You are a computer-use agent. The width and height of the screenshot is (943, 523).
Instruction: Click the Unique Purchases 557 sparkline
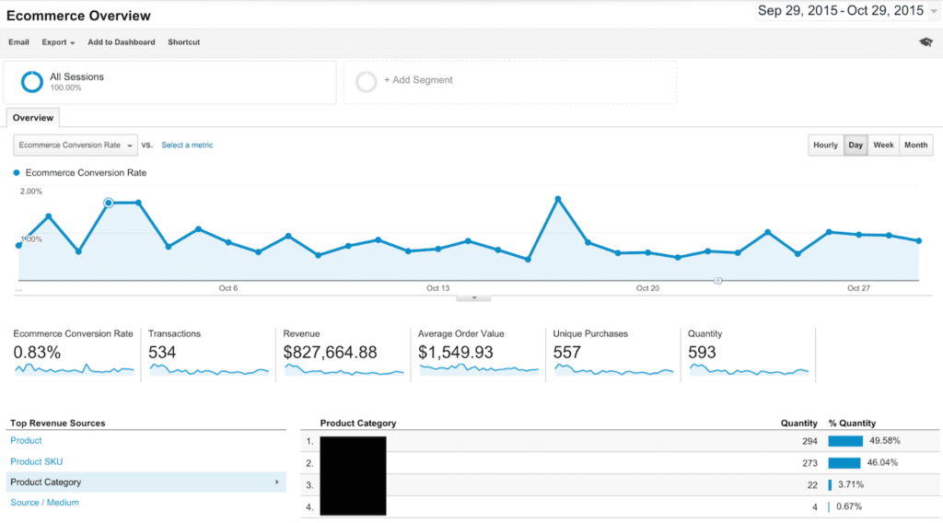(613, 370)
